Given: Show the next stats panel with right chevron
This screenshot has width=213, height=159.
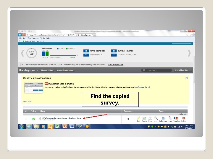Looking at the screenshot, I should [189, 53].
